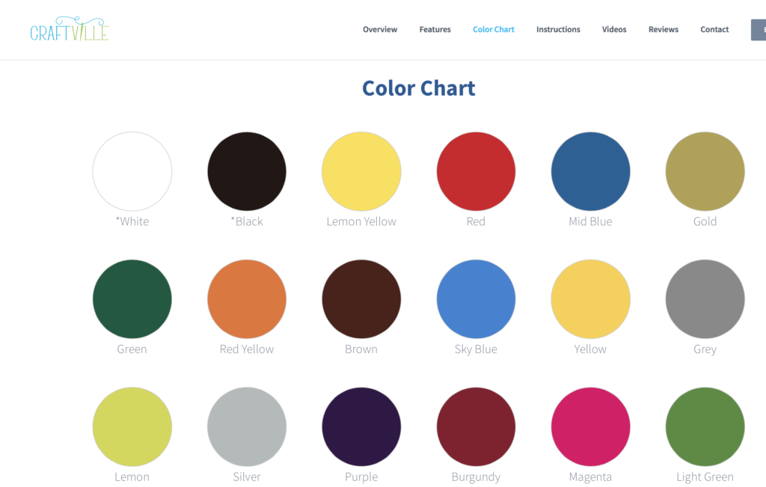Click the "Light Green" label

(x=705, y=477)
